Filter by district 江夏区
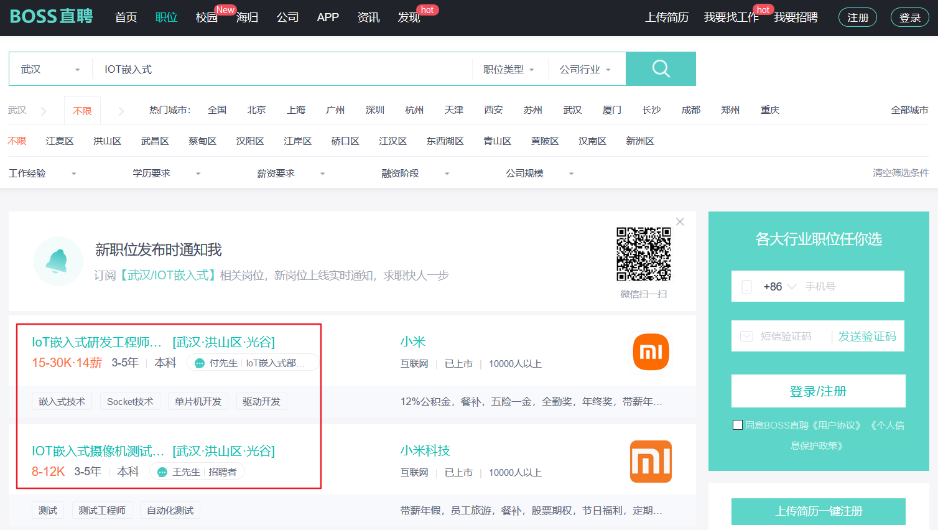 (60, 141)
